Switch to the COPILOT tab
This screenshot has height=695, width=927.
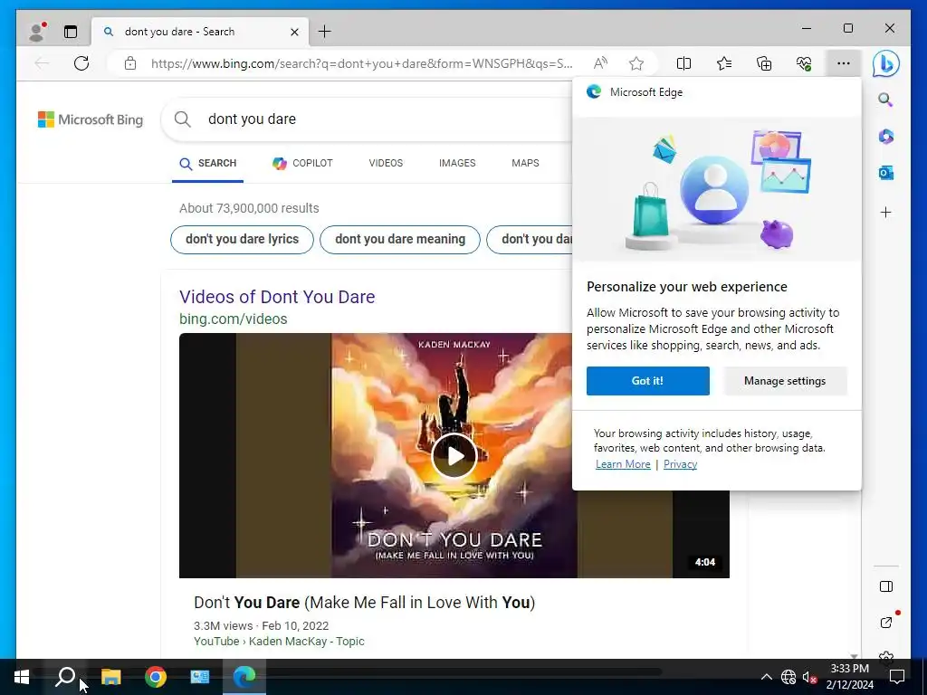coord(302,164)
